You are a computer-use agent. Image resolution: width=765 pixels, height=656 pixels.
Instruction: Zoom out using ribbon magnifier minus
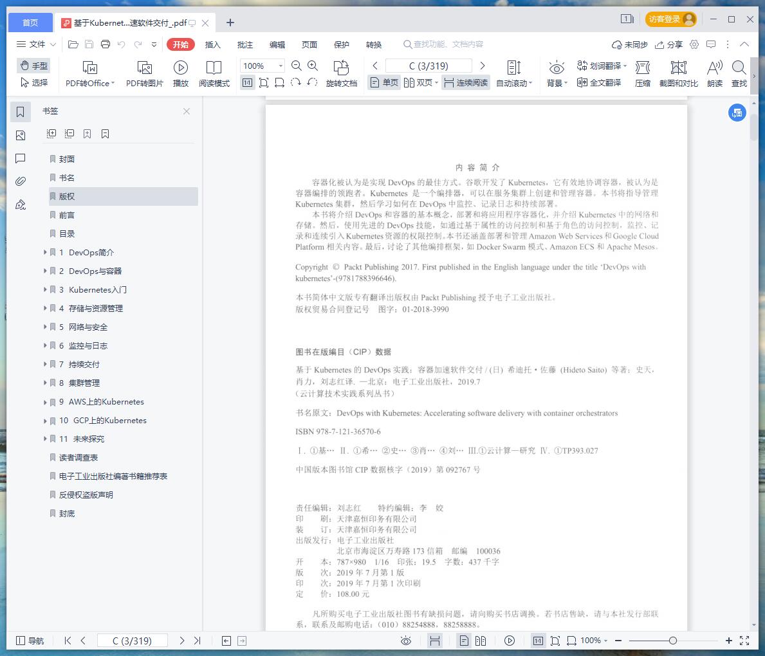(x=296, y=66)
